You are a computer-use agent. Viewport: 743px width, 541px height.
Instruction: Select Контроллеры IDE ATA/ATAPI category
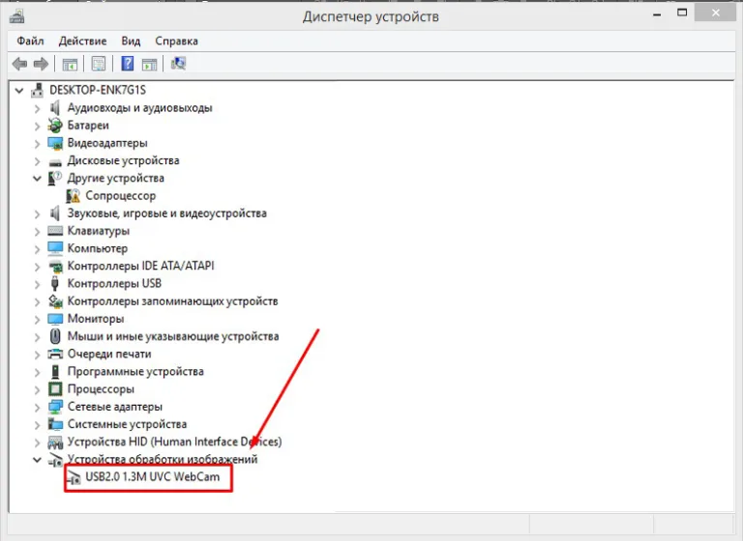[x=140, y=266]
